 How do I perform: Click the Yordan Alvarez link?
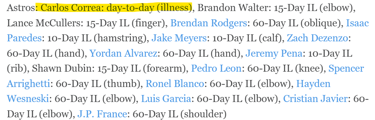123,53
